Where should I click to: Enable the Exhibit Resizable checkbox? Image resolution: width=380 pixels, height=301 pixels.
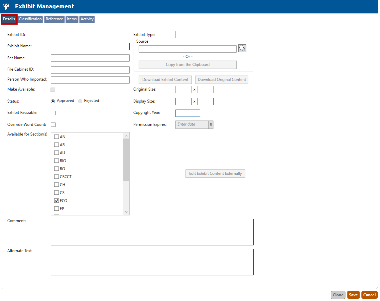pyautogui.click(x=53, y=113)
